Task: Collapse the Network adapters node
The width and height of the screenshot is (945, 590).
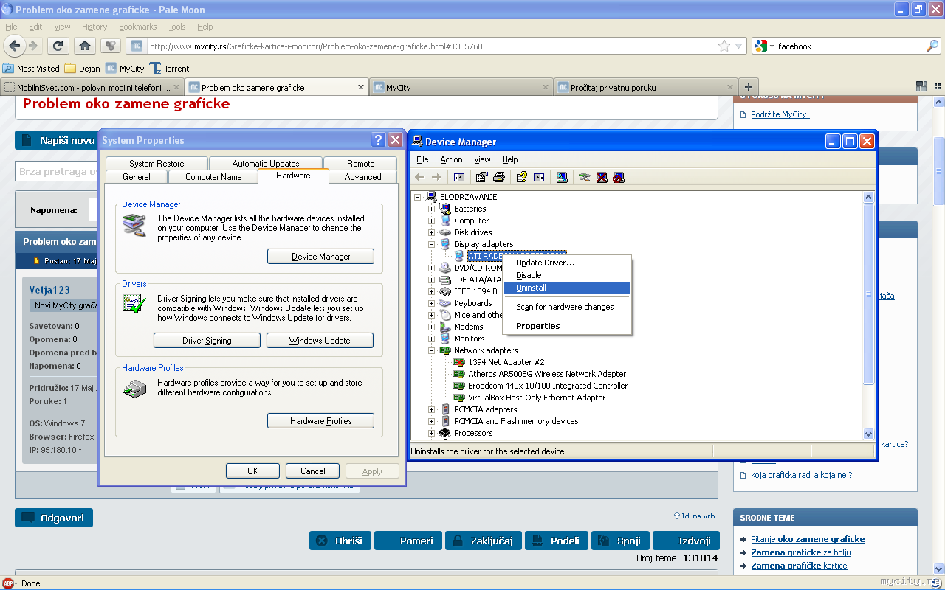Action: (431, 350)
